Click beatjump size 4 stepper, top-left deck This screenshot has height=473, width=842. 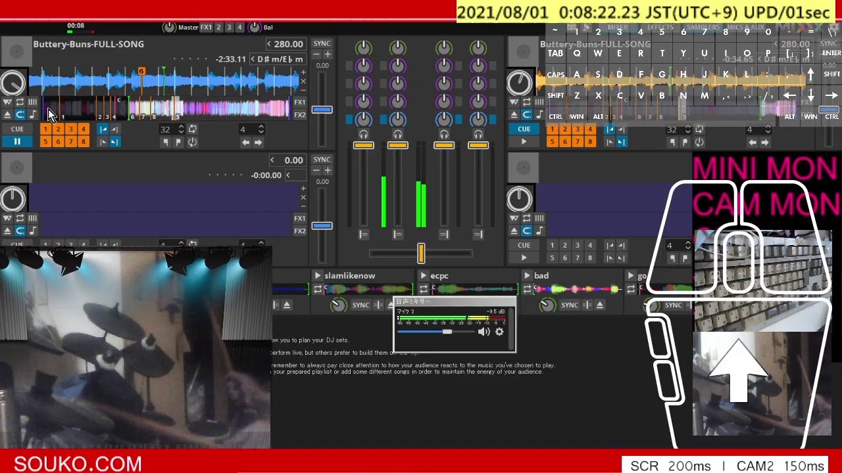click(x=261, y=129)
